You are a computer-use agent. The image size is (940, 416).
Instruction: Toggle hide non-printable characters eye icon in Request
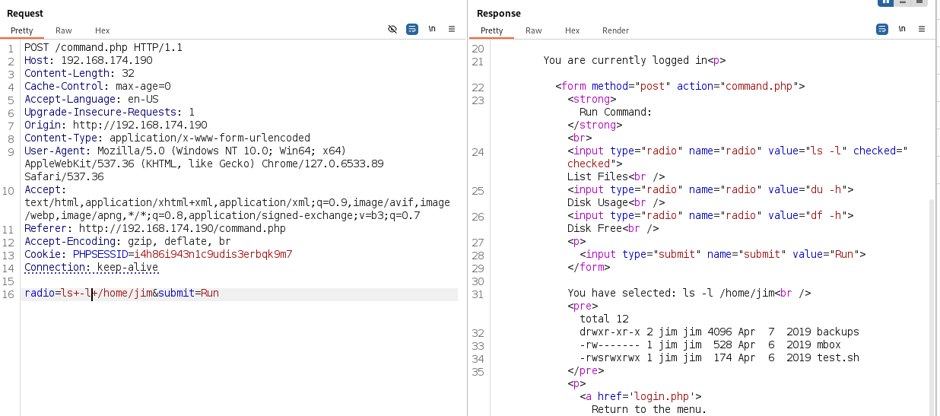click(392, 29)
